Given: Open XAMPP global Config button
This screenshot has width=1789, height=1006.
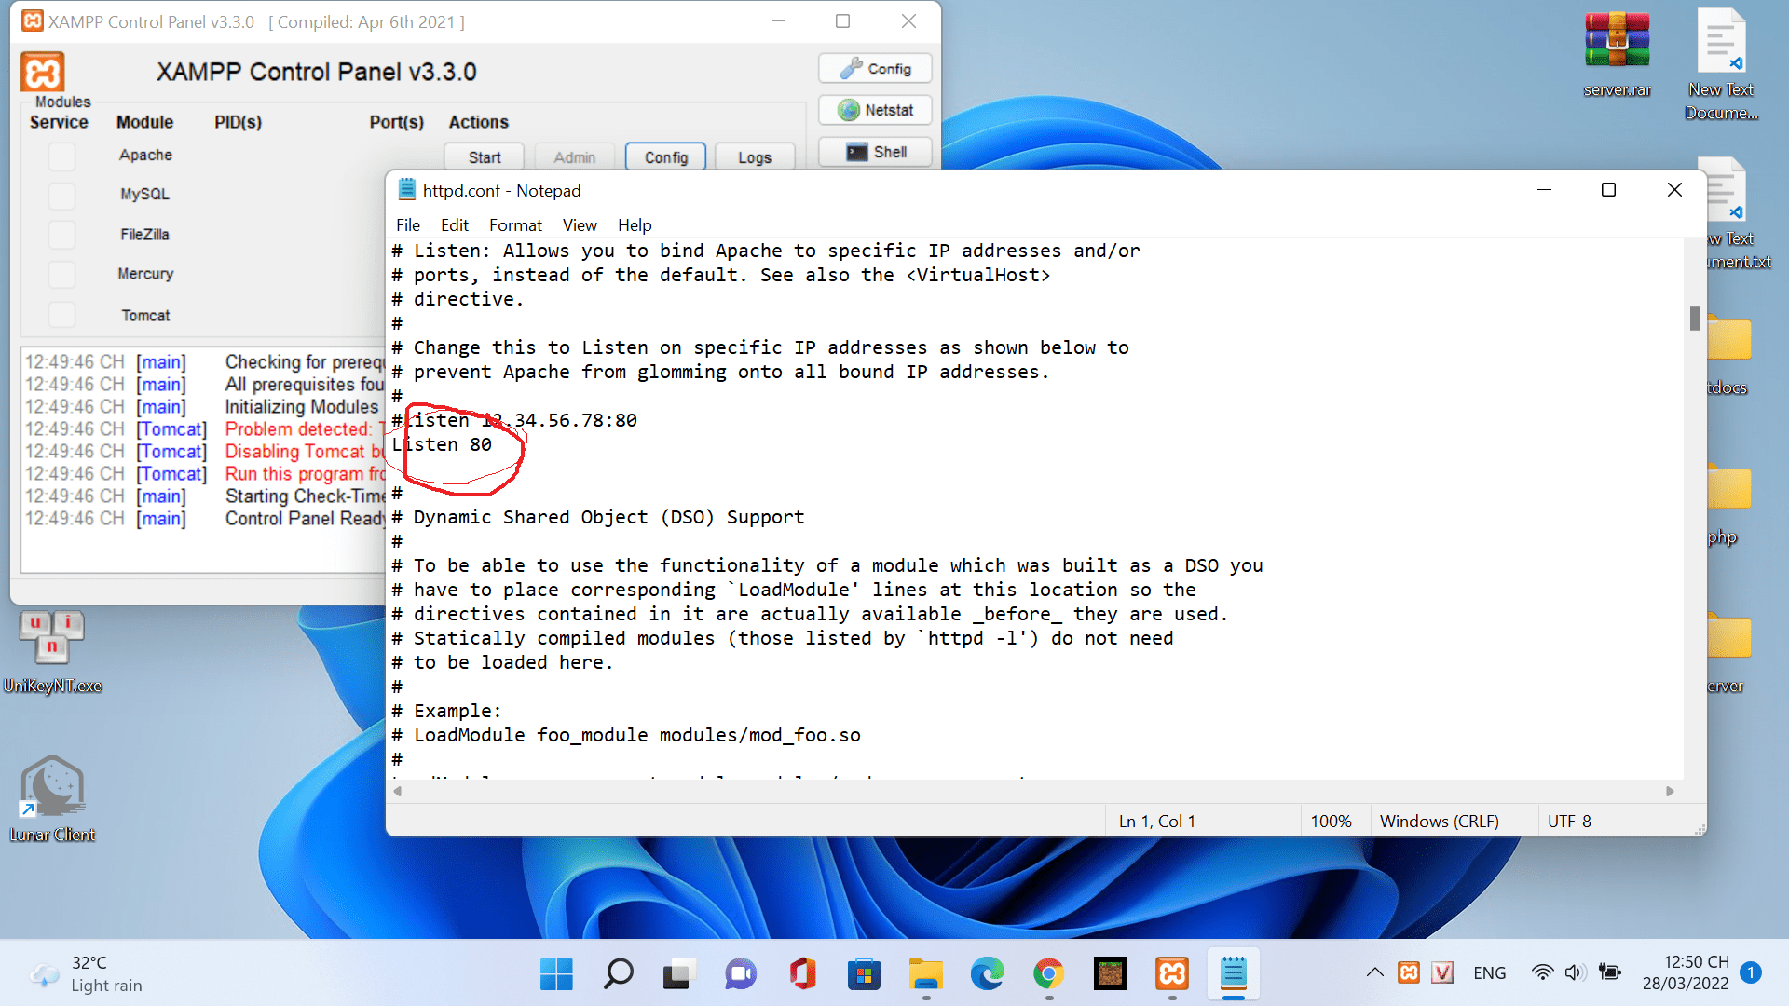Looking at the screenshot, I should tap(875, 69).
